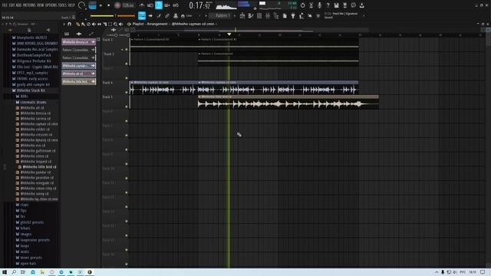Open the channel rack icon
The width and height of the screenshot is (491, 276).
(x=259, y=15)
